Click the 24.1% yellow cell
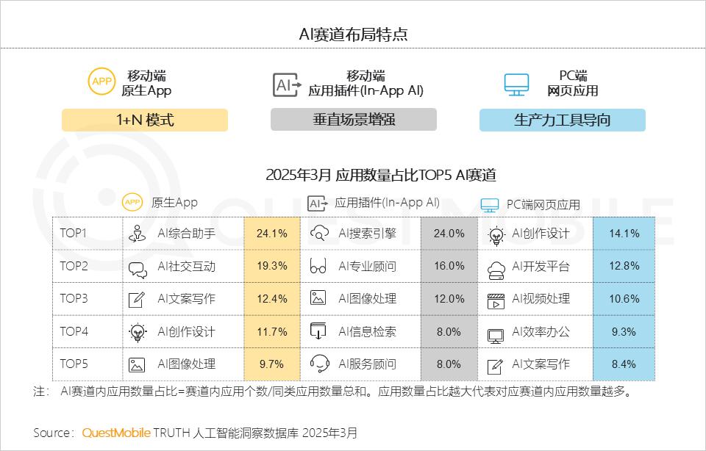 click(x=272, y=234)
